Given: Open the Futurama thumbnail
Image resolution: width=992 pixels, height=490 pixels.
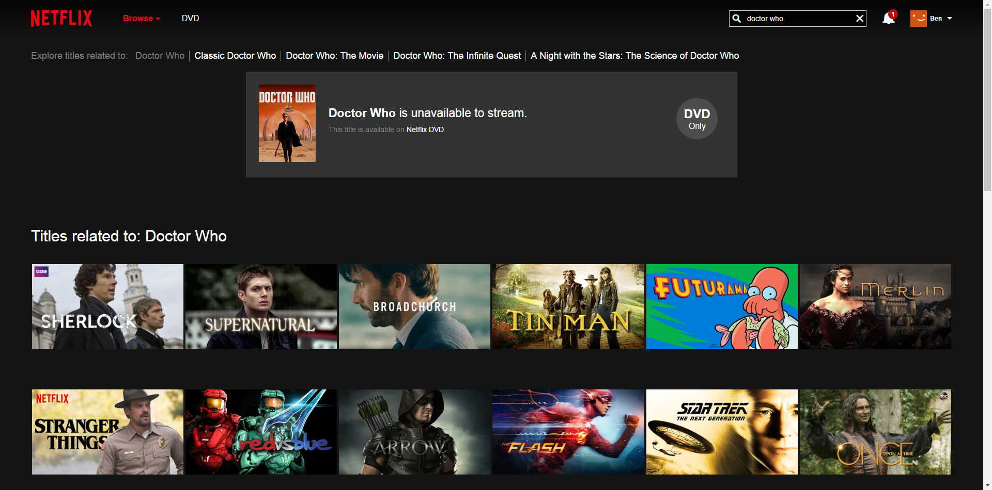Looking at the screenshot, I should pos(722,307).
